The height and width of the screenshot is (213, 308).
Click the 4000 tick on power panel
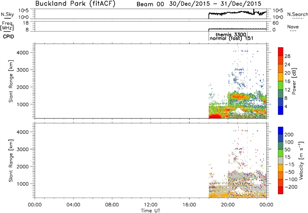coord(23,53)
